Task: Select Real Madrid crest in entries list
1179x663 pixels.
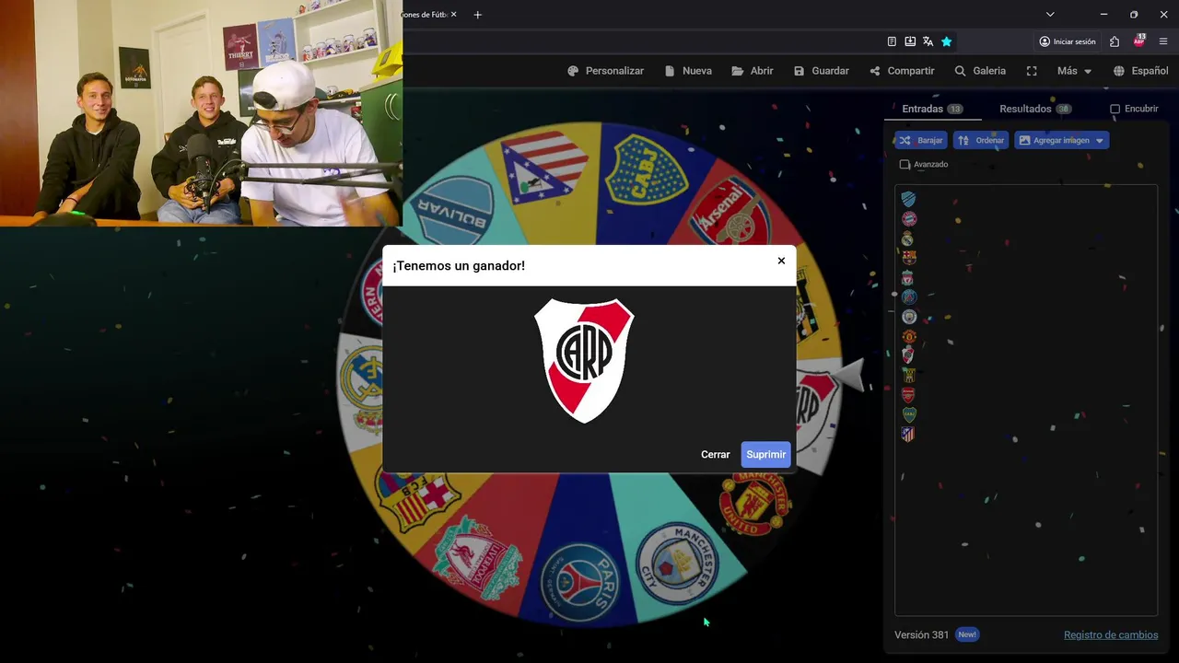Action: tap(908, 238)
